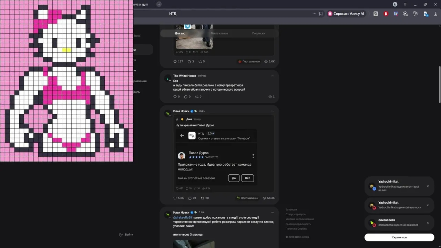Like The White House post
This screenshot has height=248, width=441.
176,97
